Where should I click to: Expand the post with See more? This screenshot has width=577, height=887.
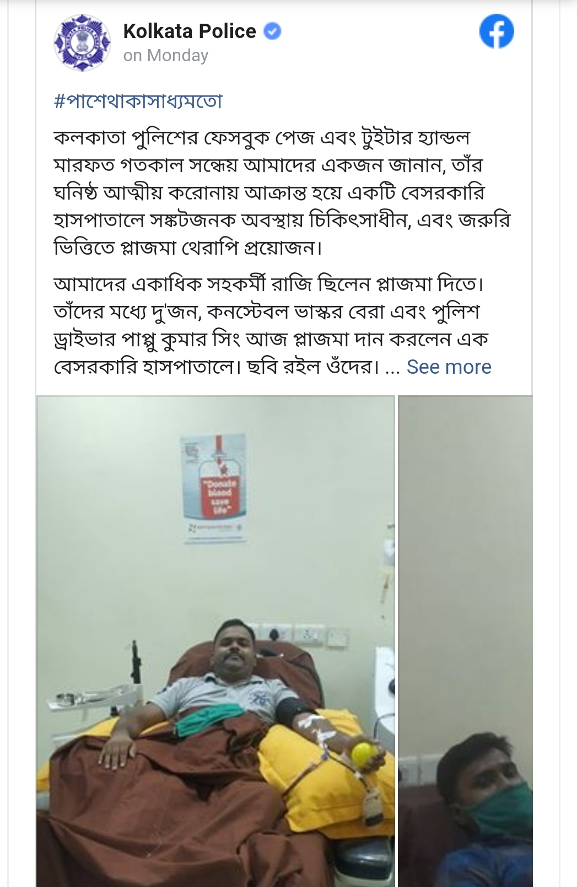[449, 367]
